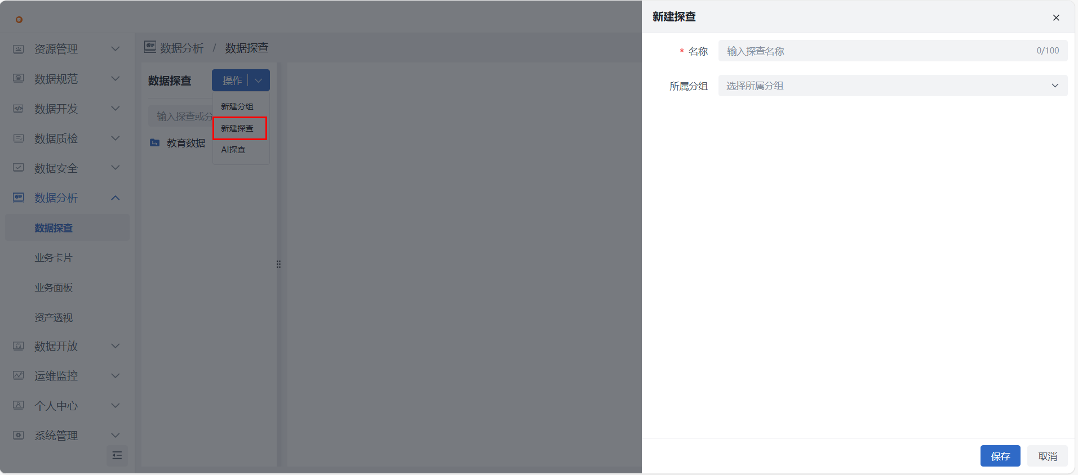Click the 资源管理 sidebar icon
The image size is (1078, 475).
point(19,49)
